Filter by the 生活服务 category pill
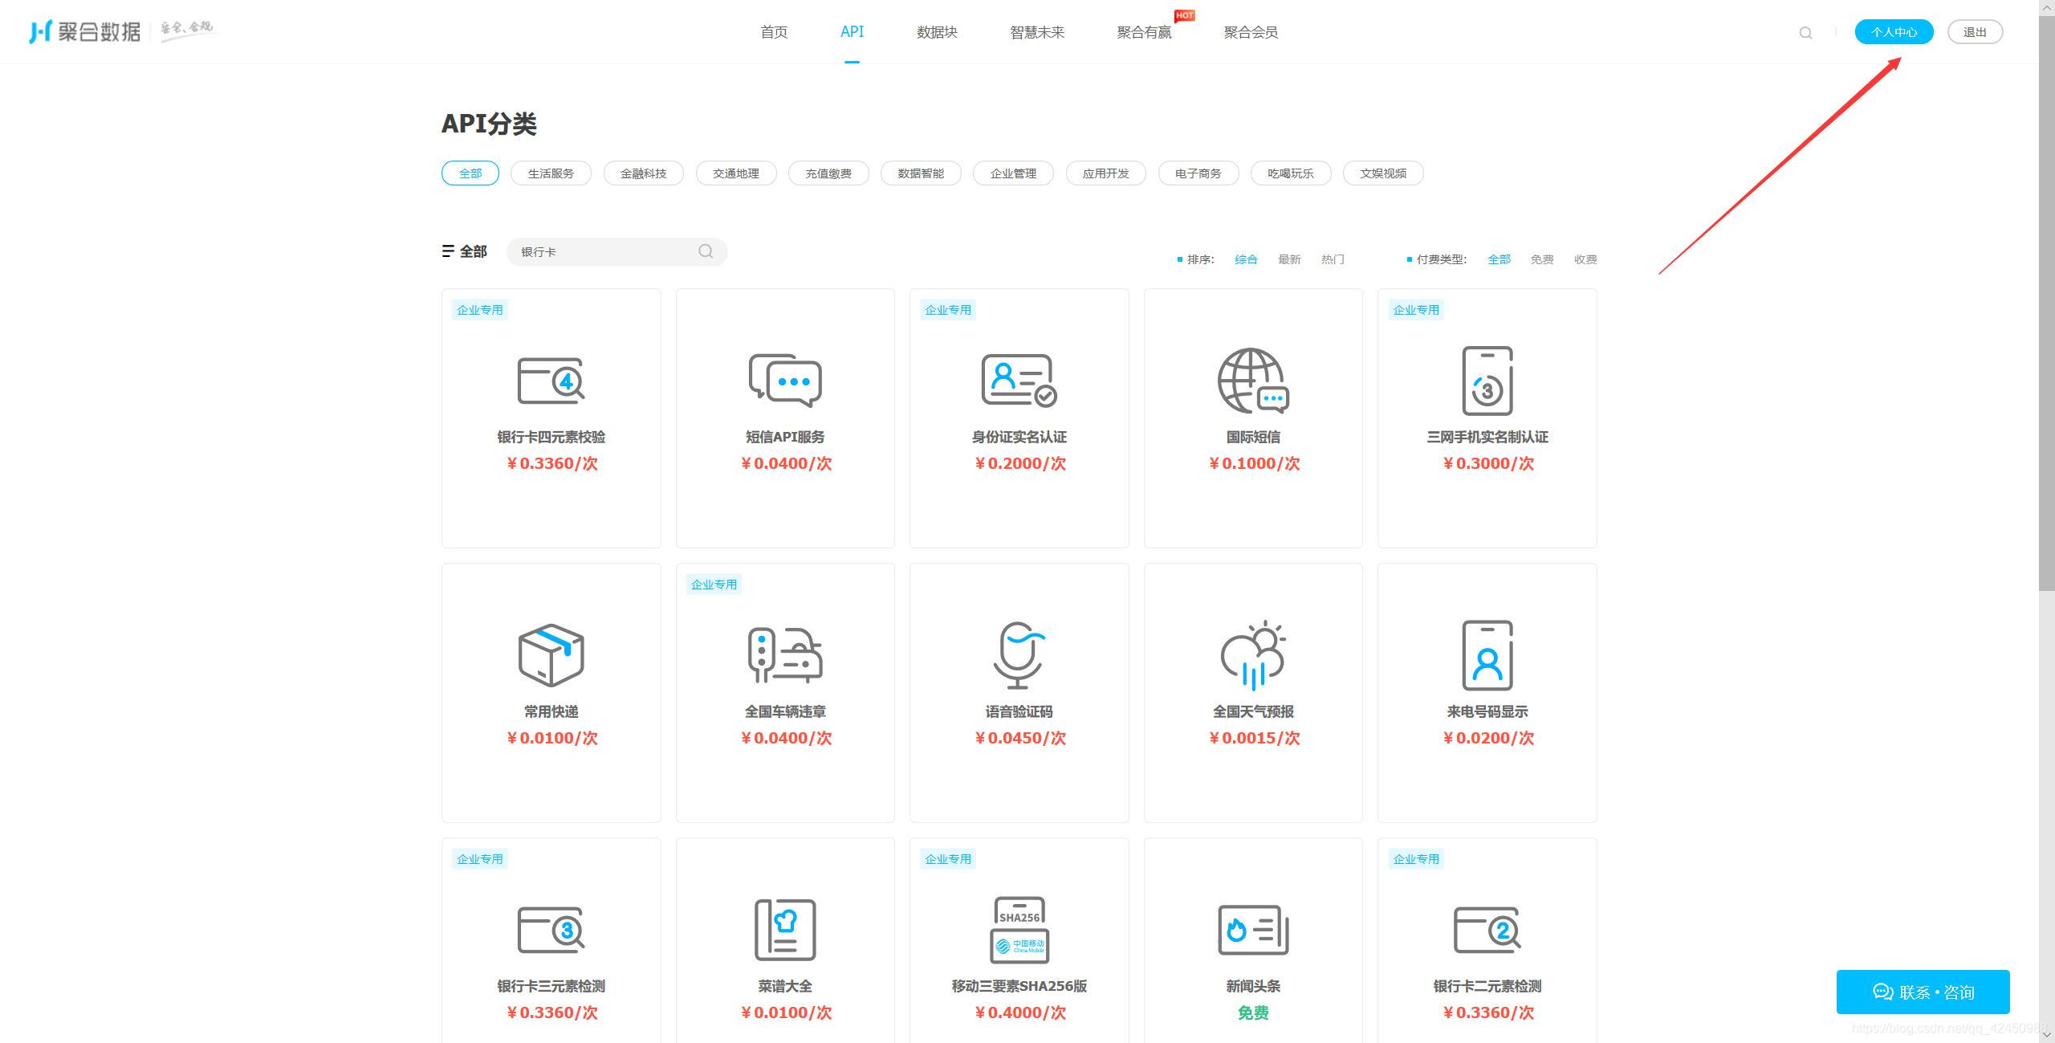This screenshot has height=1043, width=2055. [x=551, y=173]
